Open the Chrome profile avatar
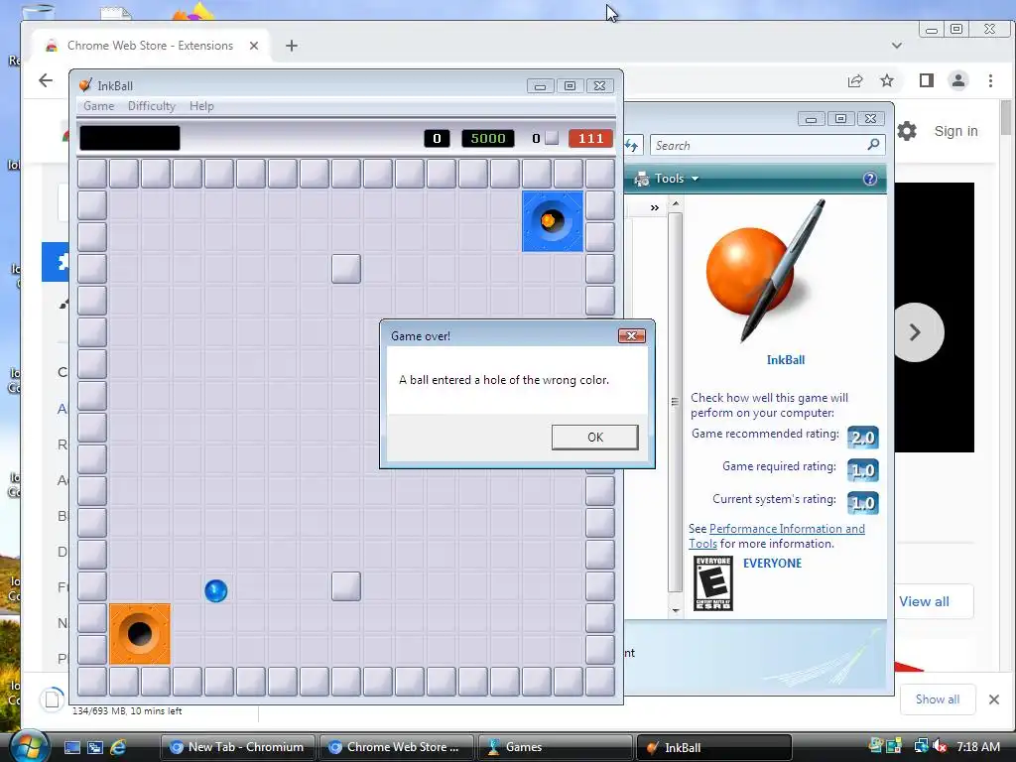 coord(957,80)
